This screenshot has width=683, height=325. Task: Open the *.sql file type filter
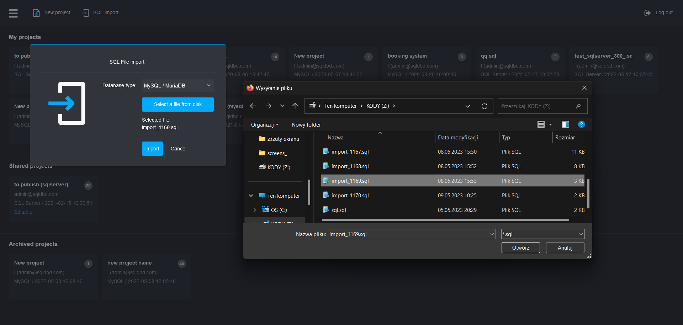pyautogui.click(x=542, y=234)
